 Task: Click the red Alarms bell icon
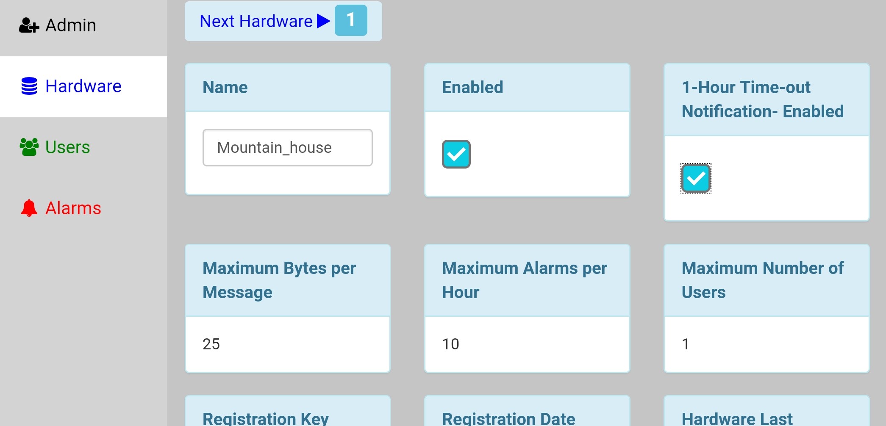click(29, 208)
